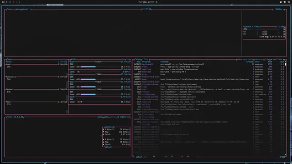Click the root disk usage bar

[100, 67]
